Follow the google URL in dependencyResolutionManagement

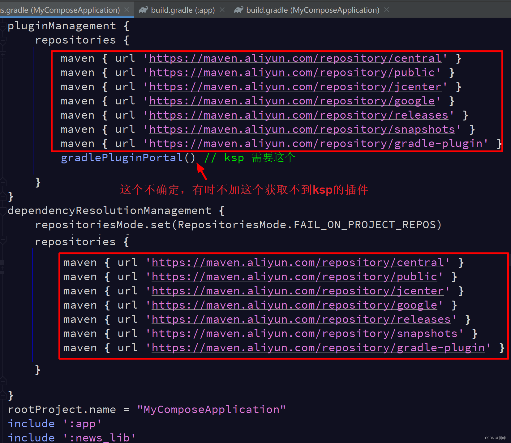point(294,305)
